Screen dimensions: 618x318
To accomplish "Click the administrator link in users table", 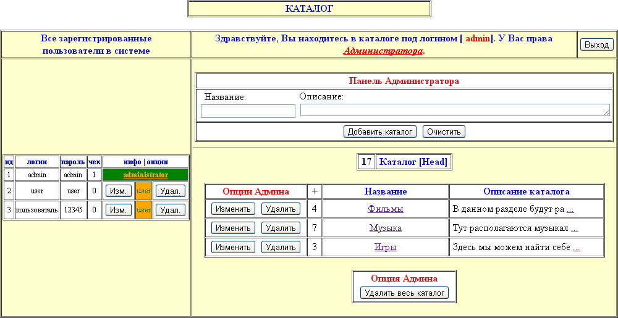I will 145,175.
